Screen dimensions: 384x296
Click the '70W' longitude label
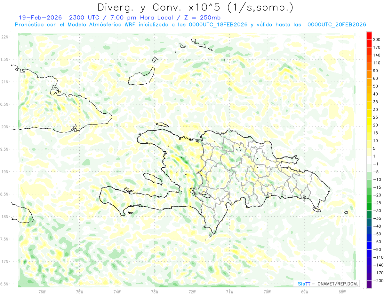267,292
